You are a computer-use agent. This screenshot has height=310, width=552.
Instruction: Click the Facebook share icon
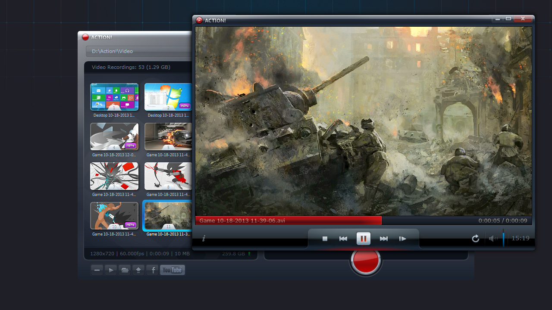tap(152, 270)
